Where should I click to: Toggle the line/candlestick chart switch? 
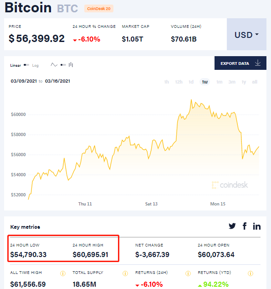(x=63, y=65)
